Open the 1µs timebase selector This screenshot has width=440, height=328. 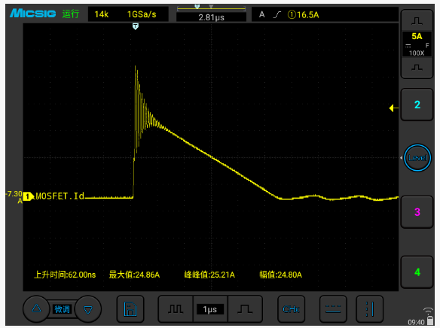[x=210, y=309]
